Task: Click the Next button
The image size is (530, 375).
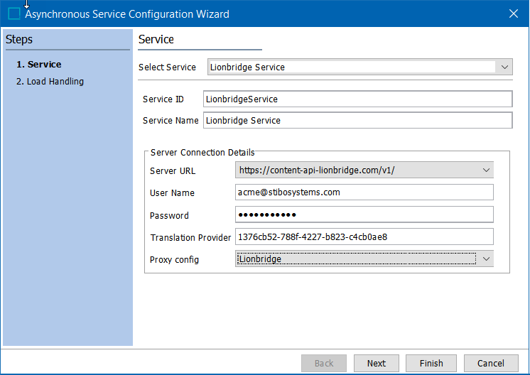Action: tap(377, 363)
